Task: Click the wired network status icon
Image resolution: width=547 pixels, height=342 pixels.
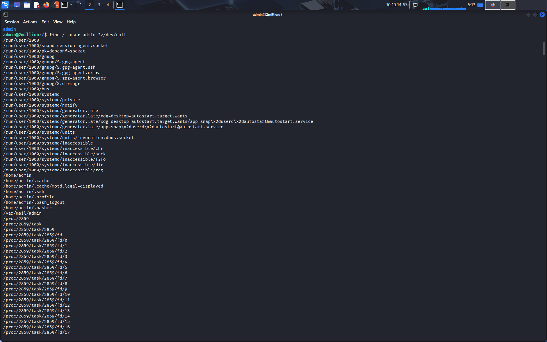Action: 415,5
